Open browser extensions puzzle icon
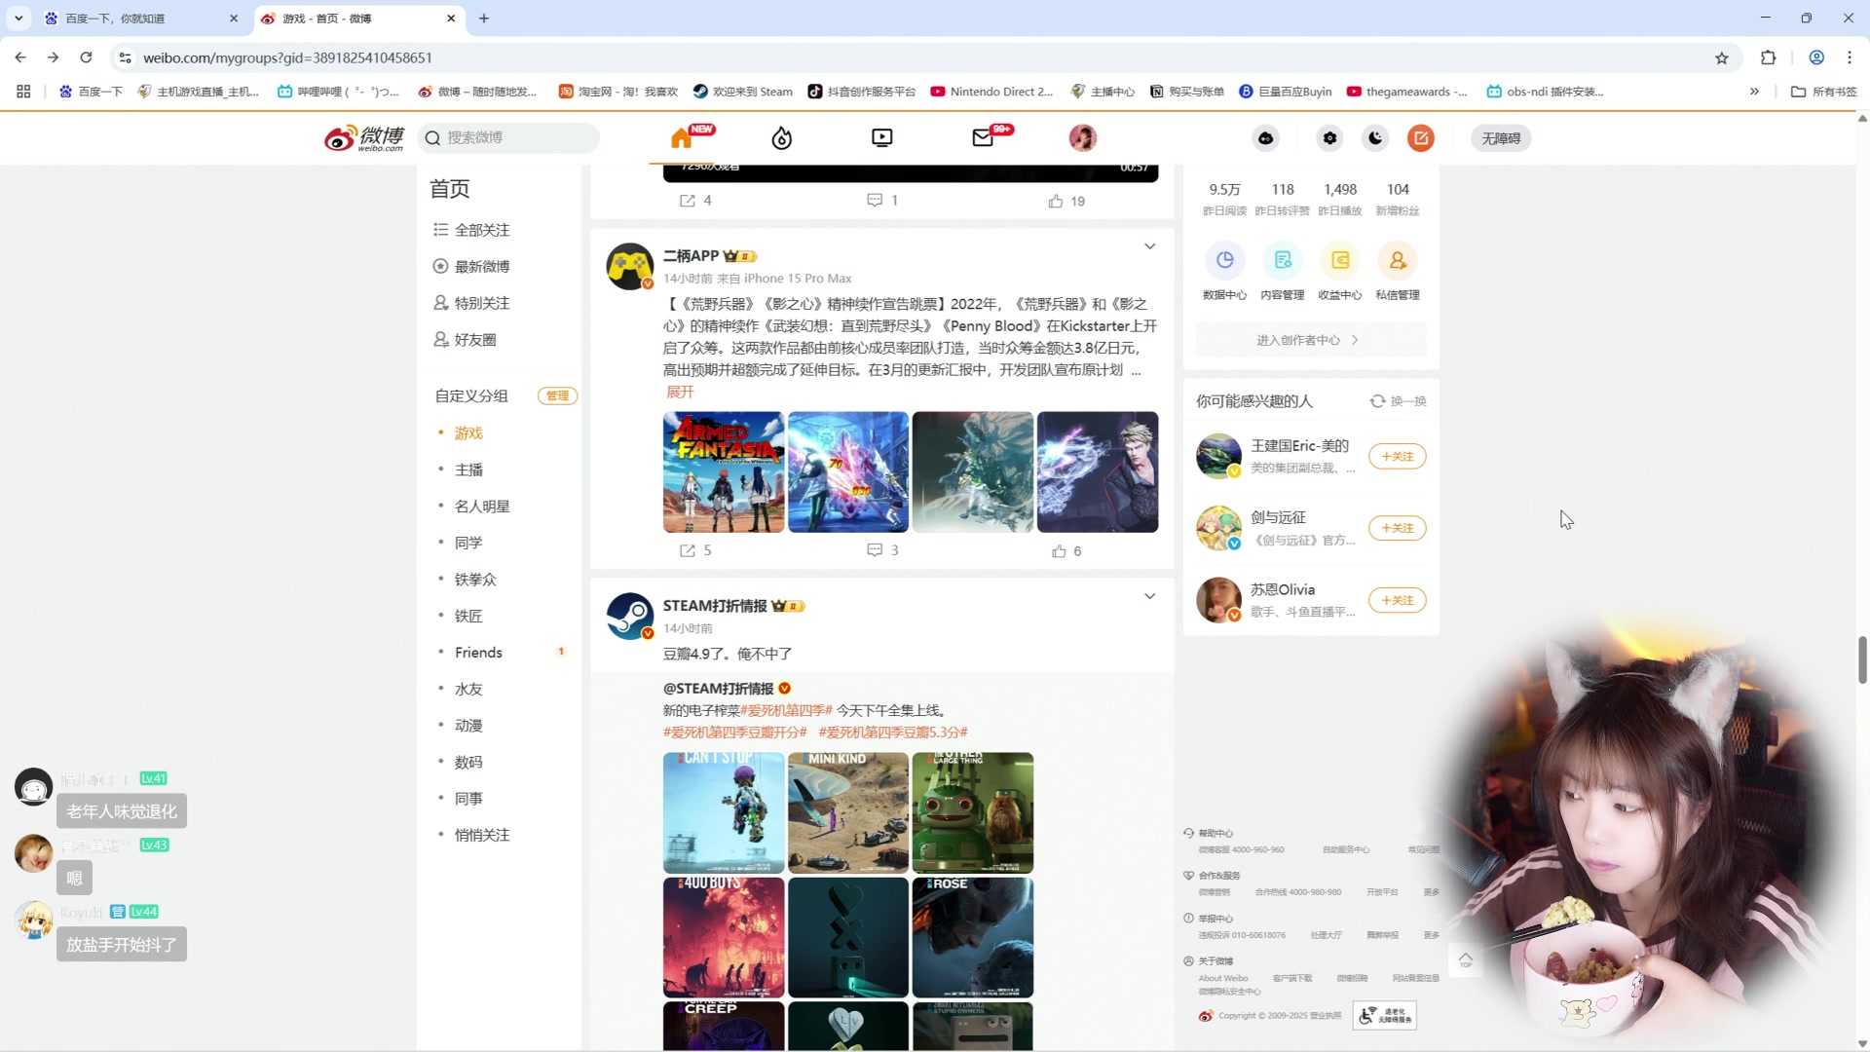 [1769, 58]
